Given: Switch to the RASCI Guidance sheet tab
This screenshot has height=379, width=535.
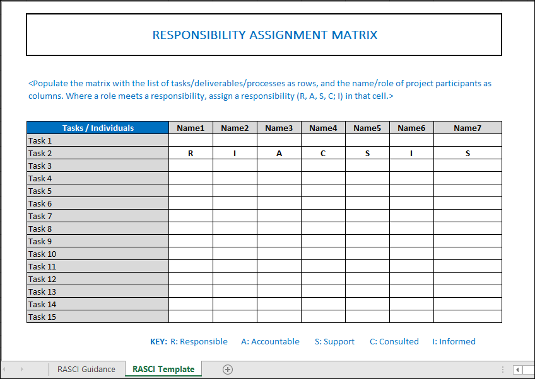Looking at the screenshot, I should point(86,370).
